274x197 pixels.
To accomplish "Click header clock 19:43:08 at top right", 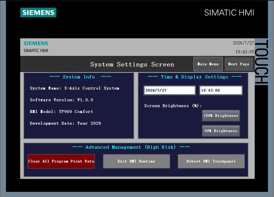I will (244, 52).
